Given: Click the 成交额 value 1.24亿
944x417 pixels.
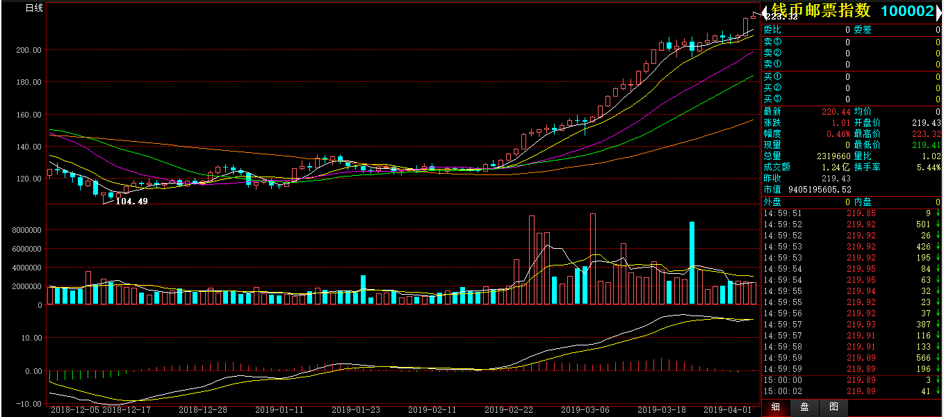Looking at the screenshot, I should tap(836, 167).
